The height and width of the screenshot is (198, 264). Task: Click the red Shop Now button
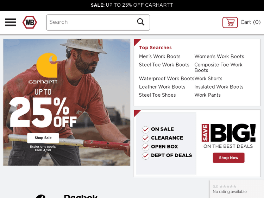(x=228, y=158)
